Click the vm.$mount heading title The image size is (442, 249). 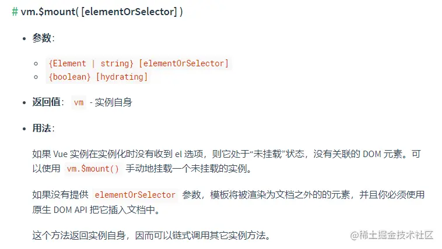click(x=102, y=12)
